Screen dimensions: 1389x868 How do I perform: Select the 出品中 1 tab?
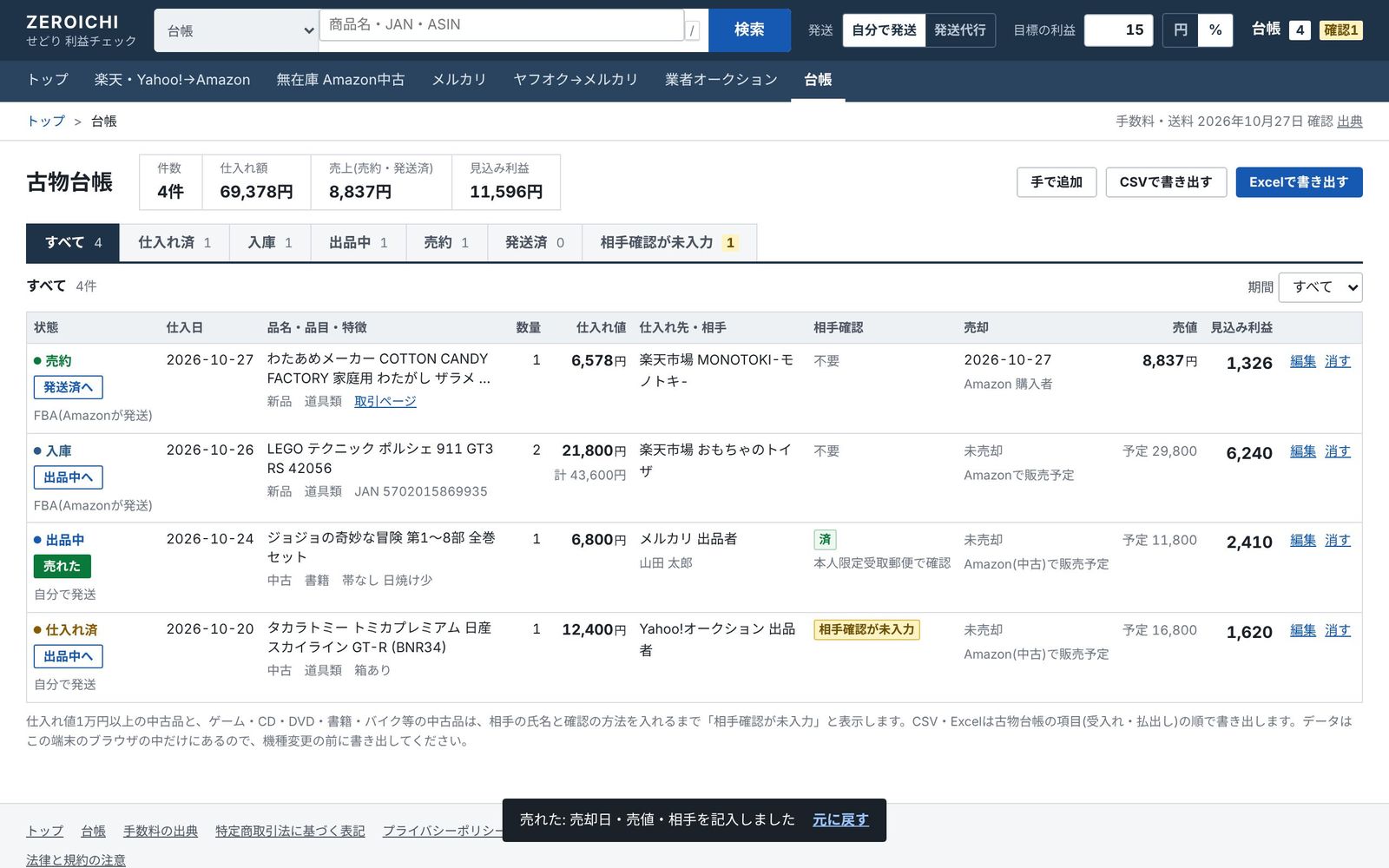[x=359, y=243]
